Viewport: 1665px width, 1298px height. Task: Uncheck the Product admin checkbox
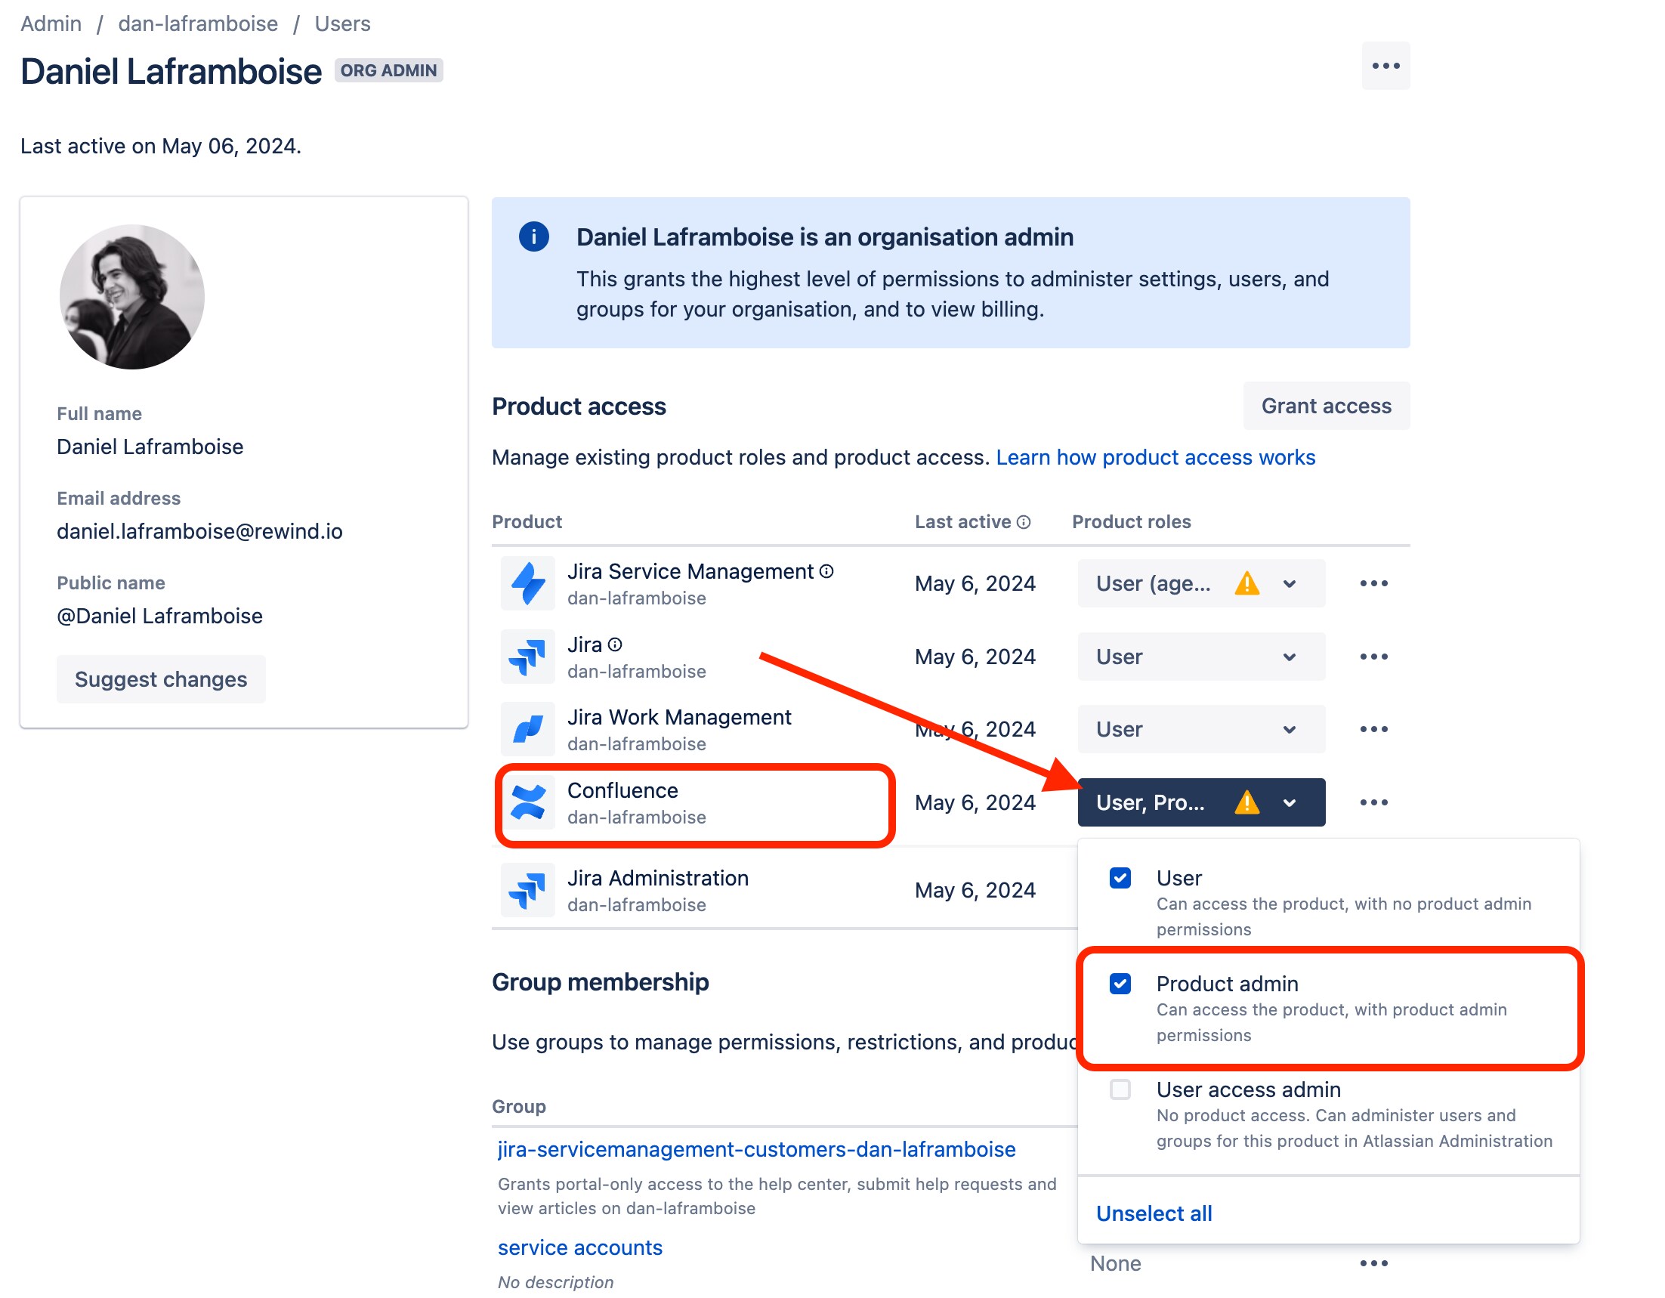tap(1120, 984)
